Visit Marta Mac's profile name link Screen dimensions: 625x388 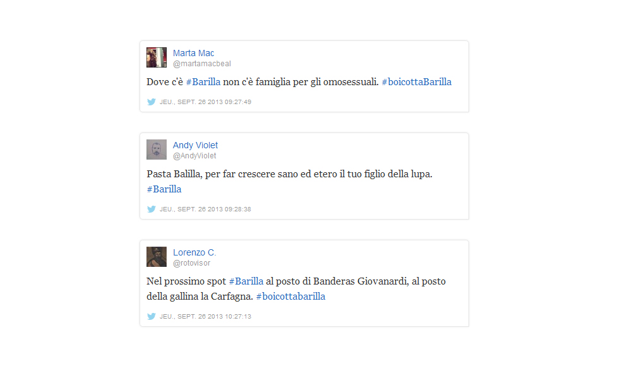193,53
